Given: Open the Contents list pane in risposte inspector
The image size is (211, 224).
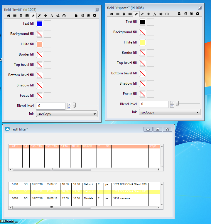Looking at the screenshot, I should coord(118,14).
